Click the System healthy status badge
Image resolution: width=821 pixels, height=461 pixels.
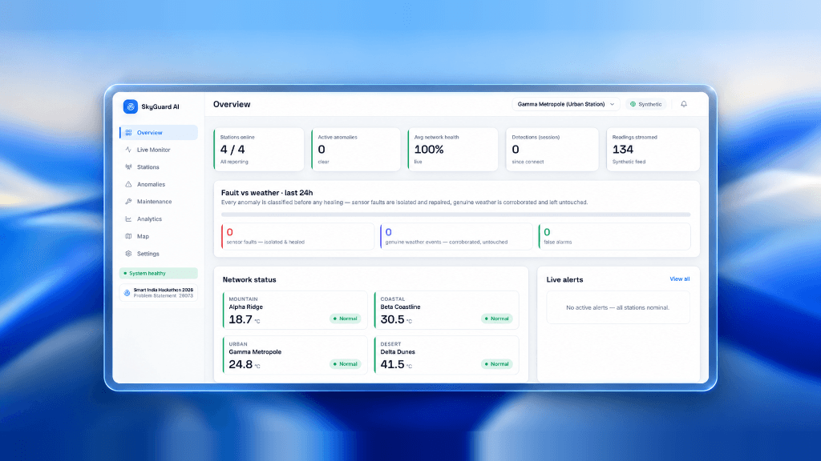[x=159, y=273]
